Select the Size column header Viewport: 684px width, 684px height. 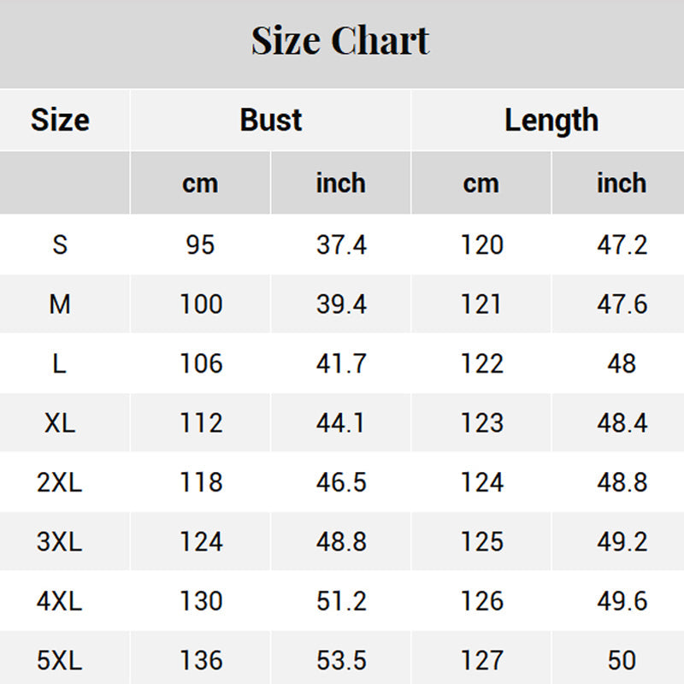pyautogui.click(x=60, y=120)
